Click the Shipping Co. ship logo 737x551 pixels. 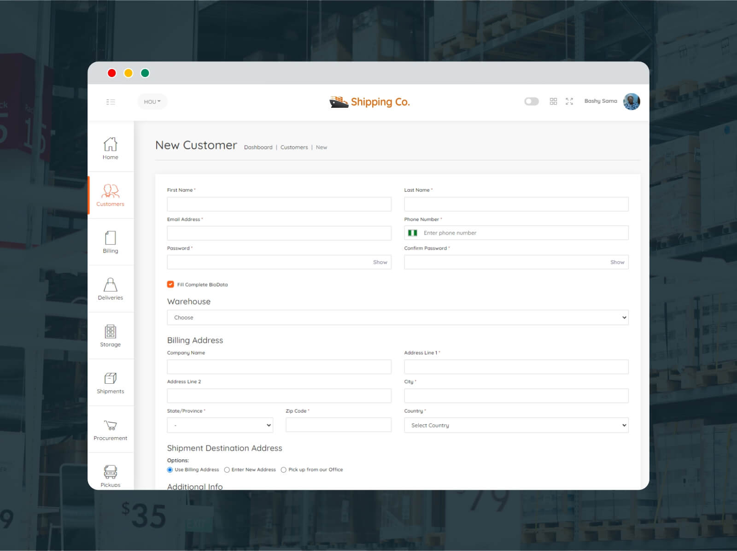369,102
